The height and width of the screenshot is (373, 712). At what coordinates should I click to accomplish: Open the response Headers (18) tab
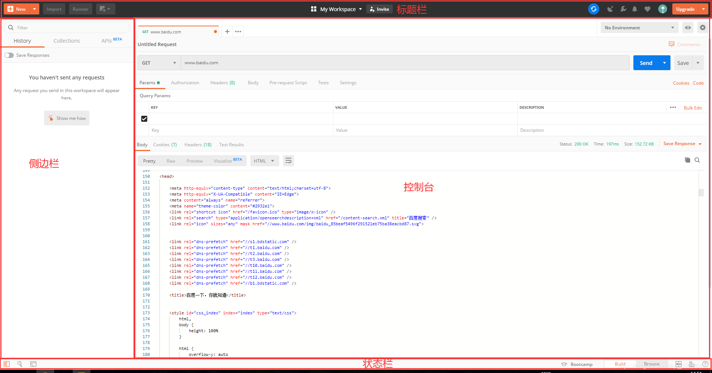(x=198, y=145)
